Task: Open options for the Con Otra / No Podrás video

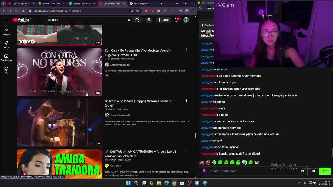Action: [187, 50]
